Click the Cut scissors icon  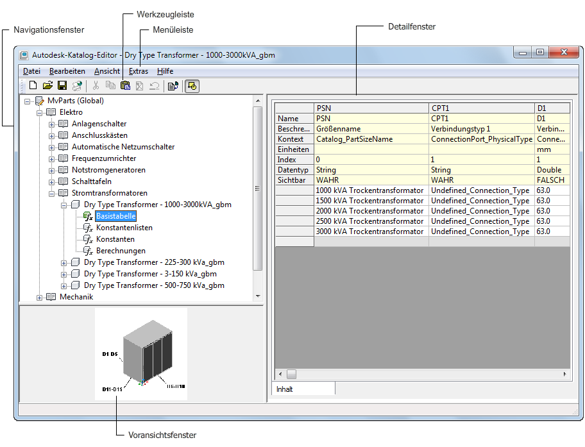tap(96, 85)
